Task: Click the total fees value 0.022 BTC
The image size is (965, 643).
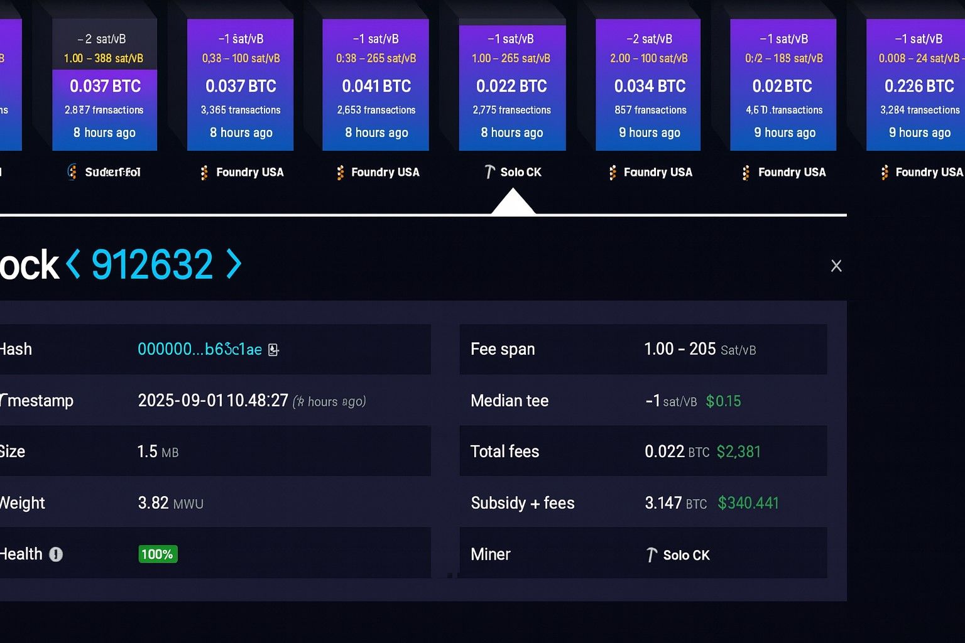Action: tap(677, 451)
